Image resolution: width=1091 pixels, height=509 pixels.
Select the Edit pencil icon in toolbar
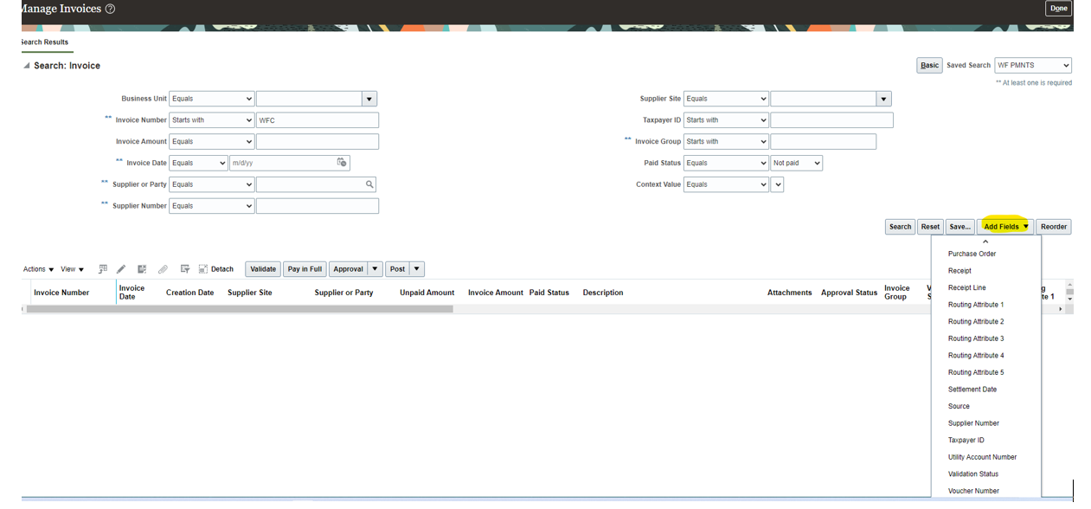click(x=121, y=268)
